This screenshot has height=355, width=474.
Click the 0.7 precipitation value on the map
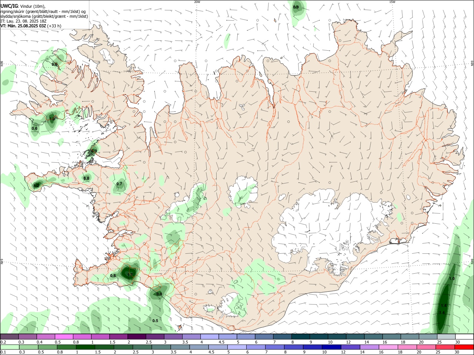(119, 184)
